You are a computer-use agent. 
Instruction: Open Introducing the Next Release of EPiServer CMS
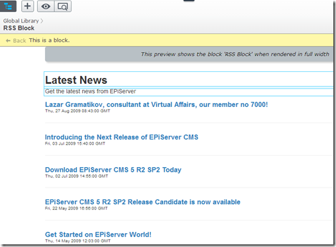[122, 137]
